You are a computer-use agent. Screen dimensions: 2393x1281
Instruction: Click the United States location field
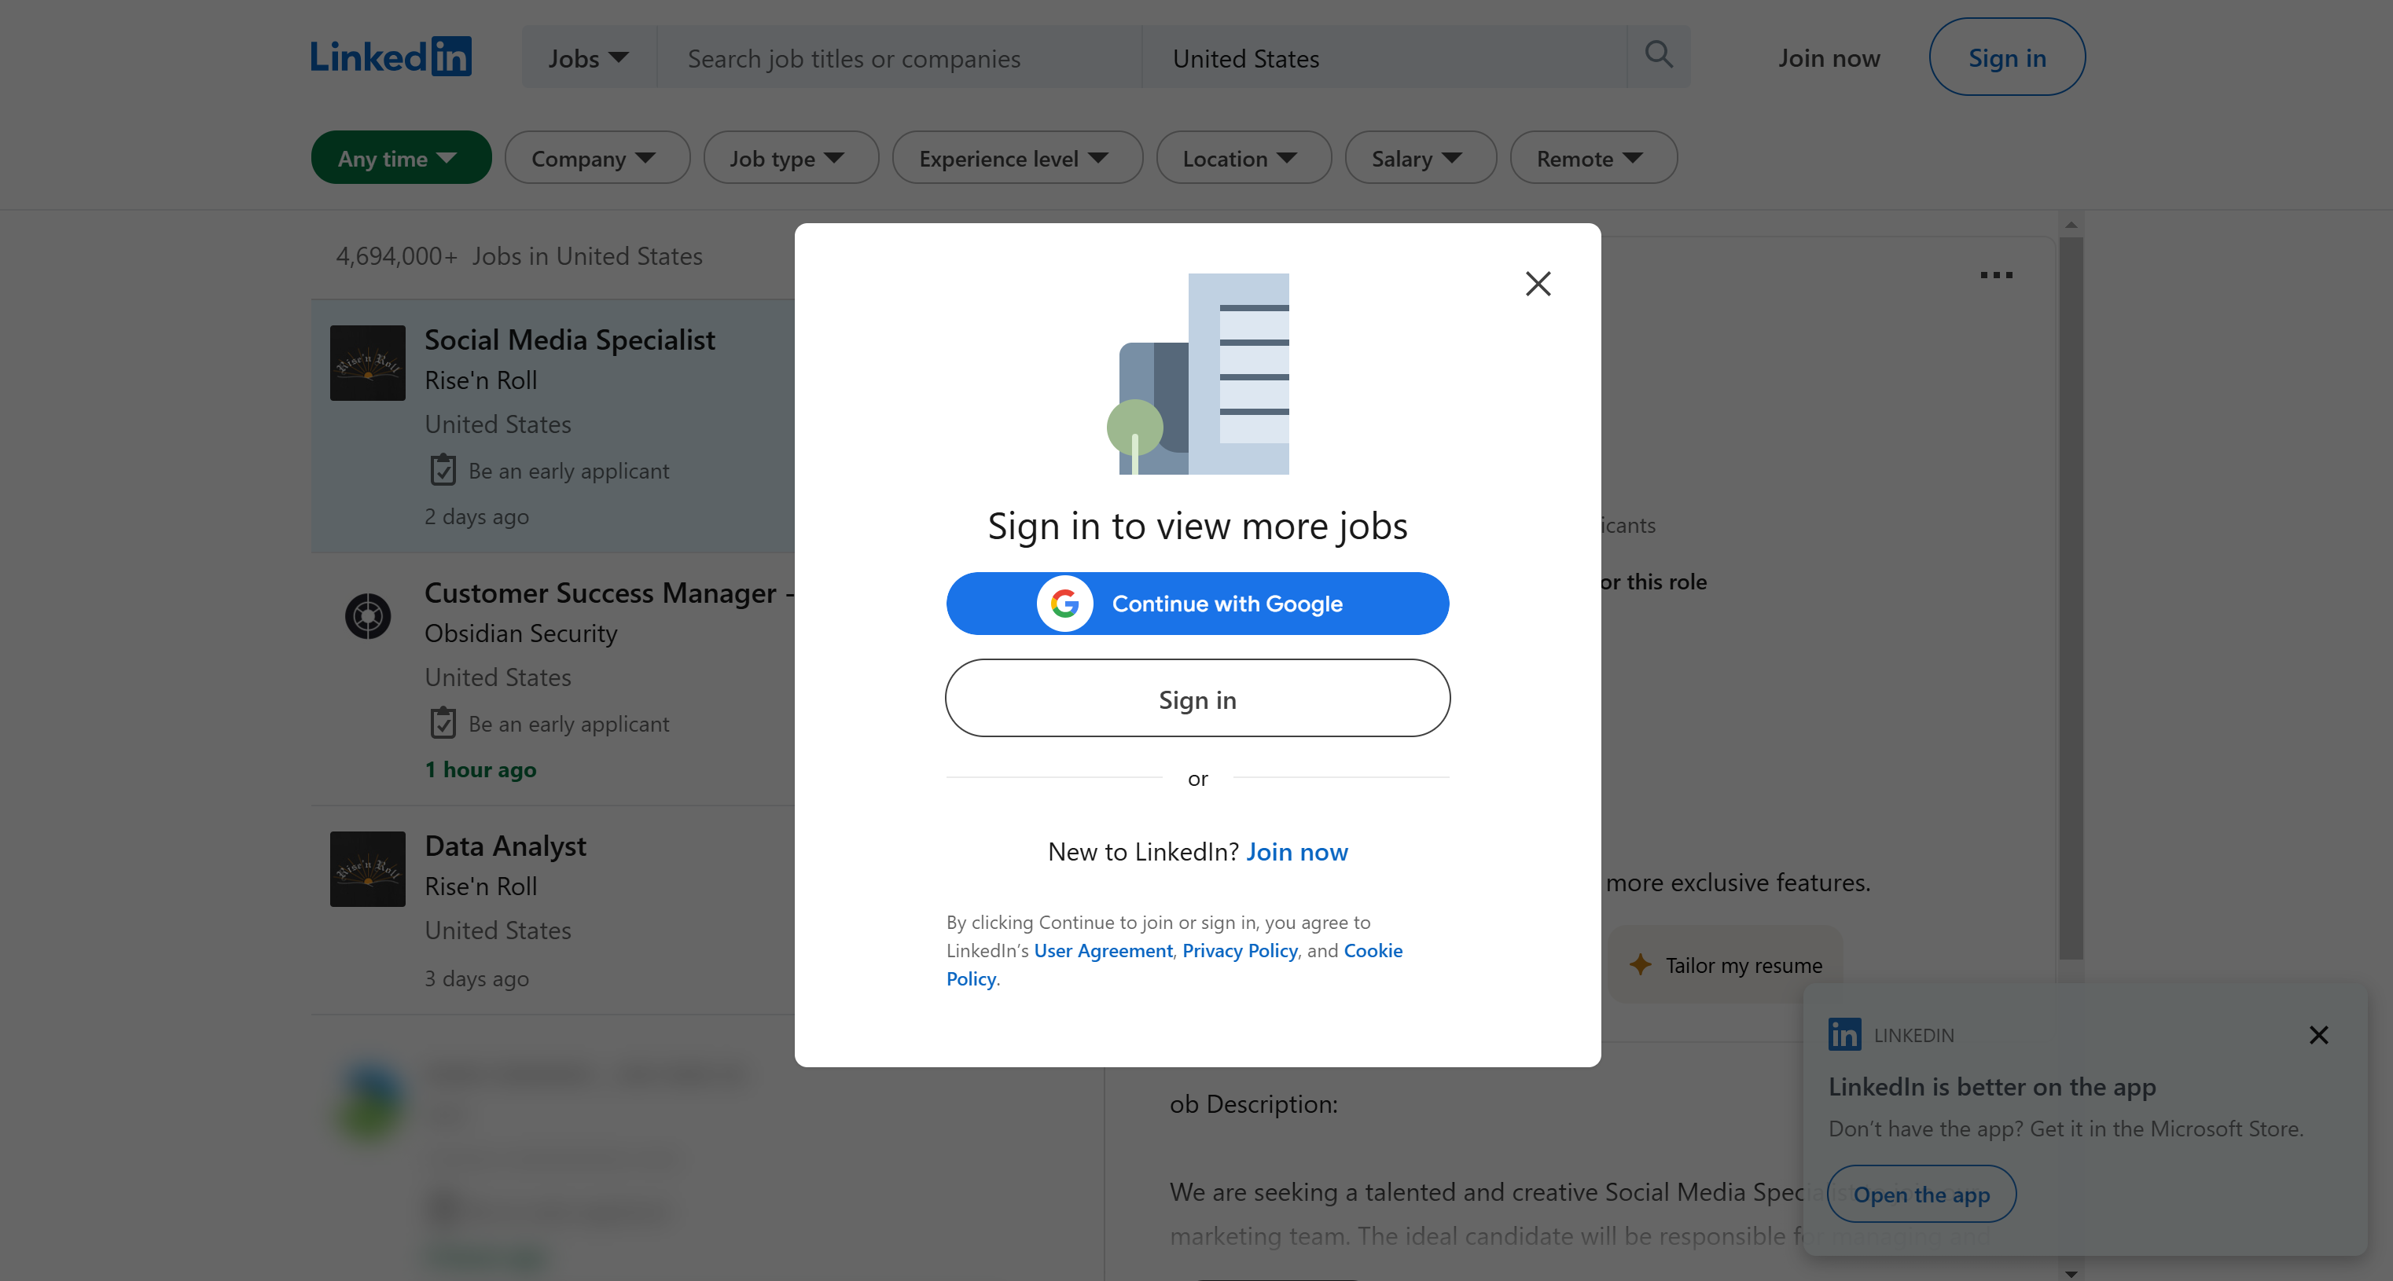[x=1384, y=57]
